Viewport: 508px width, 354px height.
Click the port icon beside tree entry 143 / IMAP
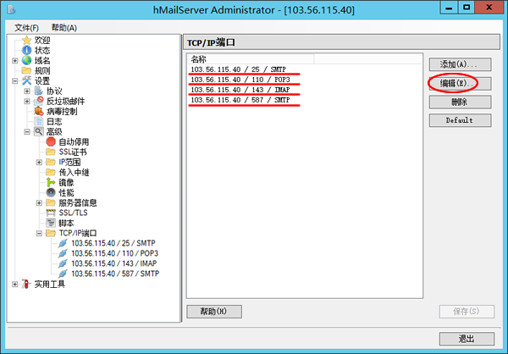63,263
